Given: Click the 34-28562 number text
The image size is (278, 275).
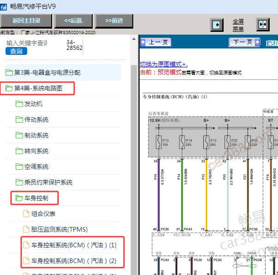Looking at the screenshot, I should pyautogui.click(x=74, y=45).
